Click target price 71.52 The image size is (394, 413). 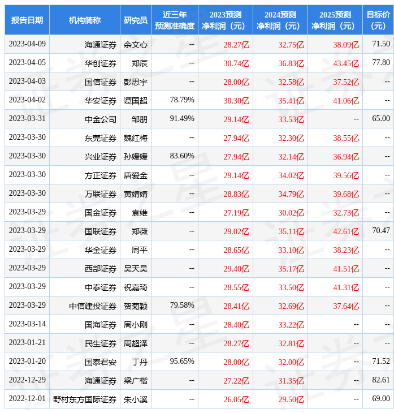point(381,362)
